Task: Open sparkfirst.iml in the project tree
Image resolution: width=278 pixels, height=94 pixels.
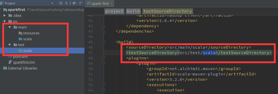Action: click(x=24, y=62)
